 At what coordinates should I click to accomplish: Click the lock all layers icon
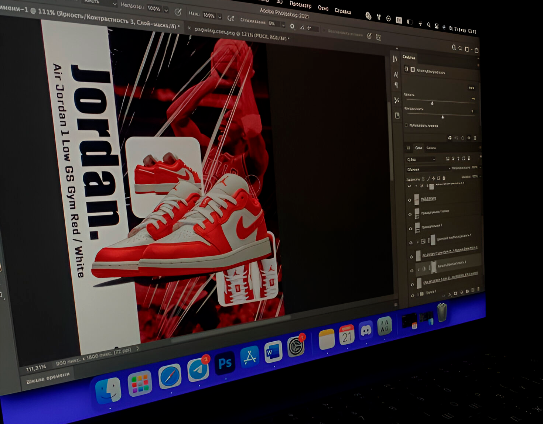click(x=444, y=178)
